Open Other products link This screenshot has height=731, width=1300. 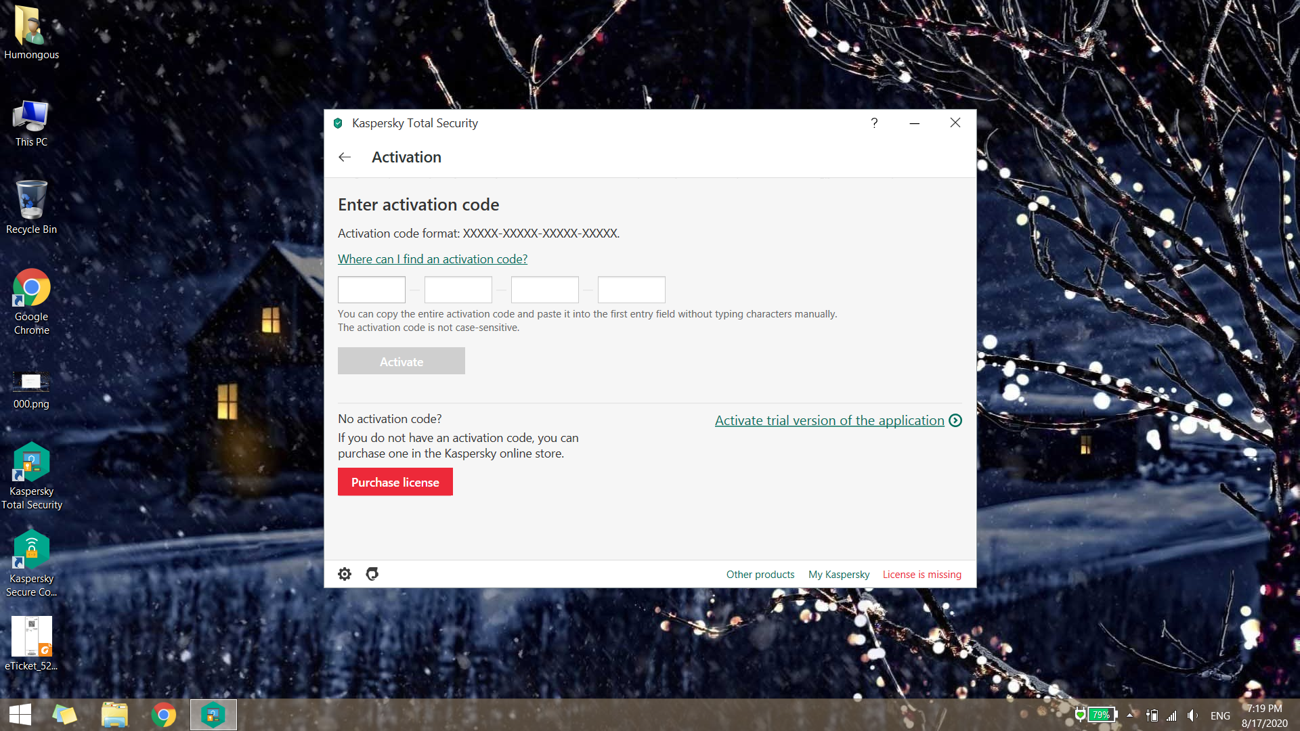760,575
